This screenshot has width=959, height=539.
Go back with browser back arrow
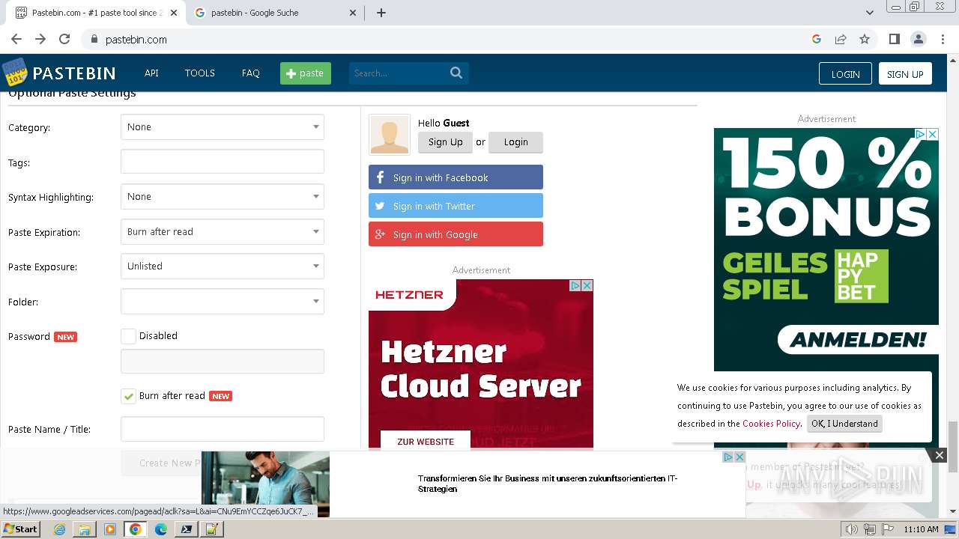(x=16, y=39)
